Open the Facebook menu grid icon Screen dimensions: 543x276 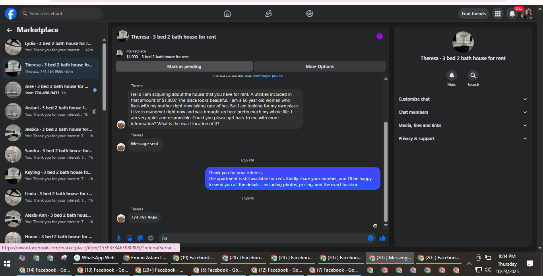[497, 14]
